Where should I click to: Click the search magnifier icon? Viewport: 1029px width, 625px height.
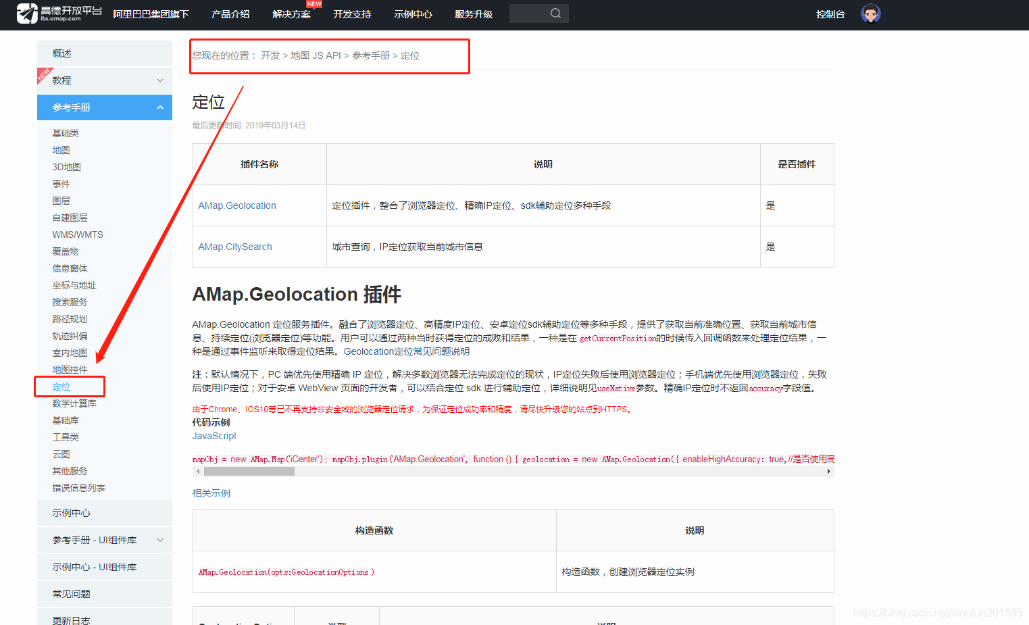coord(555,14)
